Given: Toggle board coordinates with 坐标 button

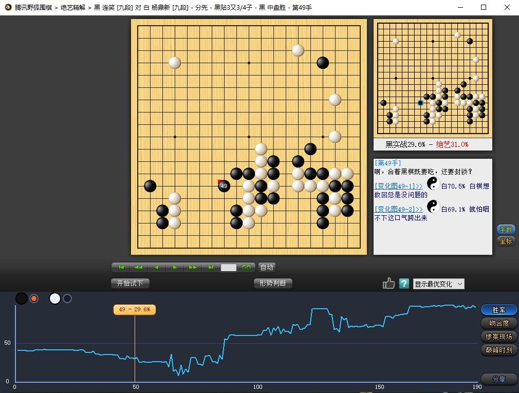Looking at the screenshot, I should [506, 241].
